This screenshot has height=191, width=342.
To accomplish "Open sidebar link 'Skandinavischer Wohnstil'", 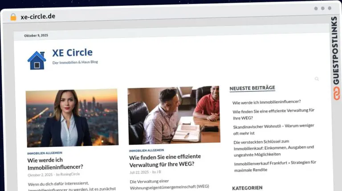I will (273, 129).
